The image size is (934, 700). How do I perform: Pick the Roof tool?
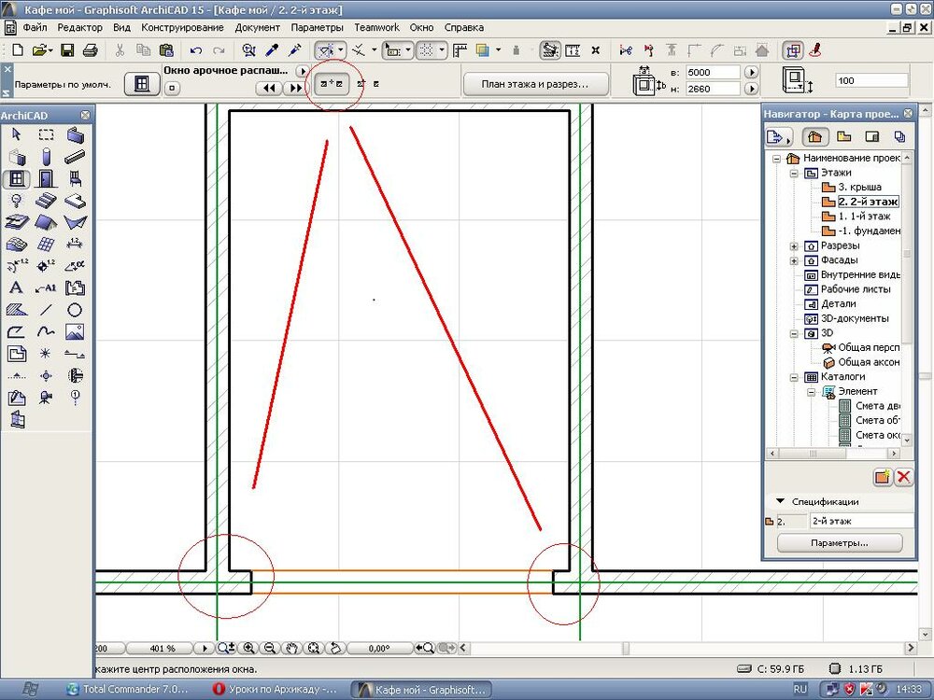coord(46,222)
